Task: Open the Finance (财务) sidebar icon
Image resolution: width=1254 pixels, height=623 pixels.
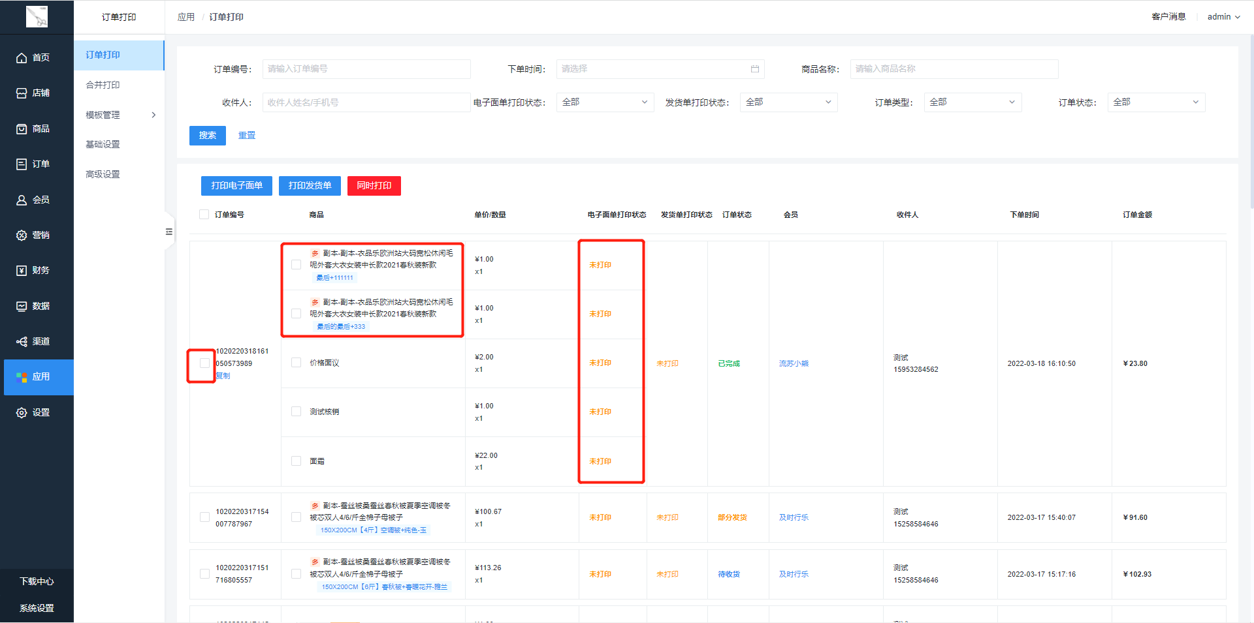Action: click(22, 271)
